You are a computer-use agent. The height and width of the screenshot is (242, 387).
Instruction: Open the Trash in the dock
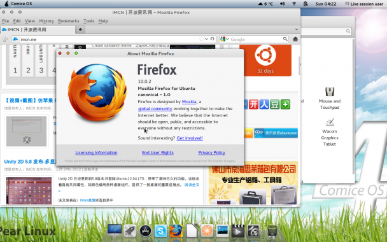[x=272, y=231]
